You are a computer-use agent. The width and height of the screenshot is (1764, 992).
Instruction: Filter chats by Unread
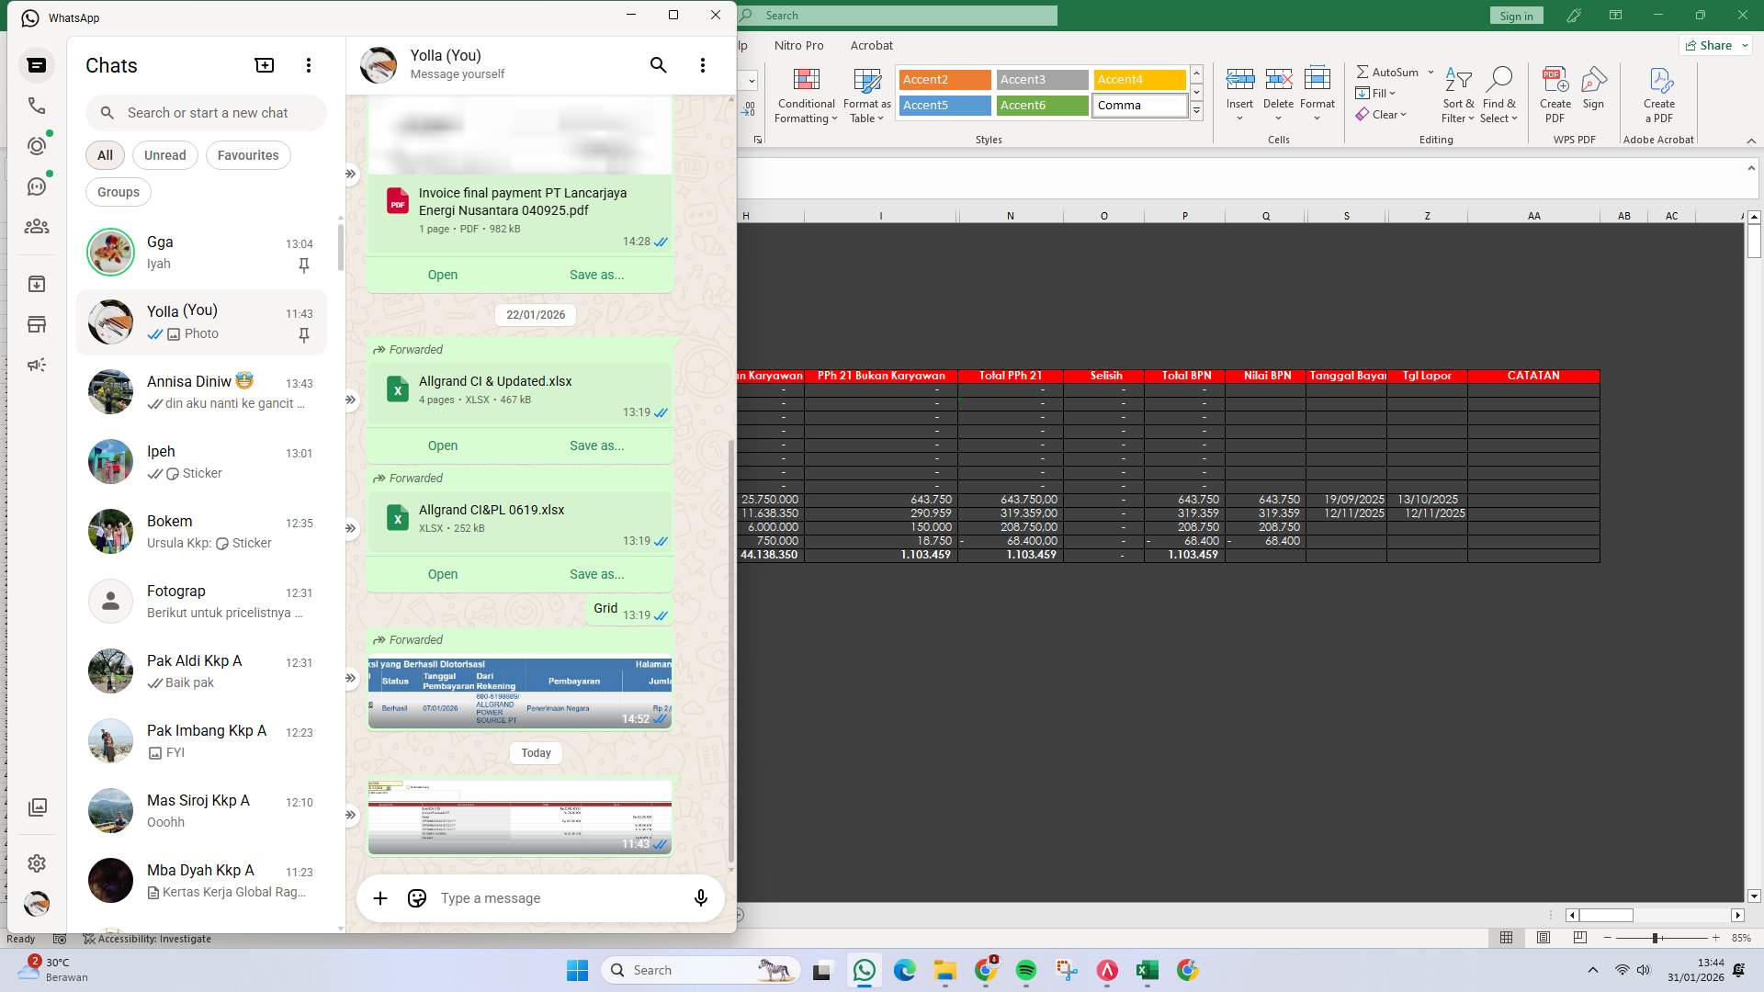[x=164, y=155]
